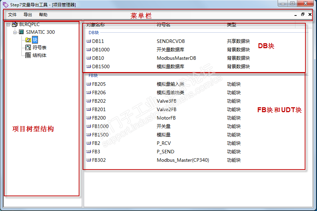
Task: Select the DB10 object name
Action: coord(98,58)
